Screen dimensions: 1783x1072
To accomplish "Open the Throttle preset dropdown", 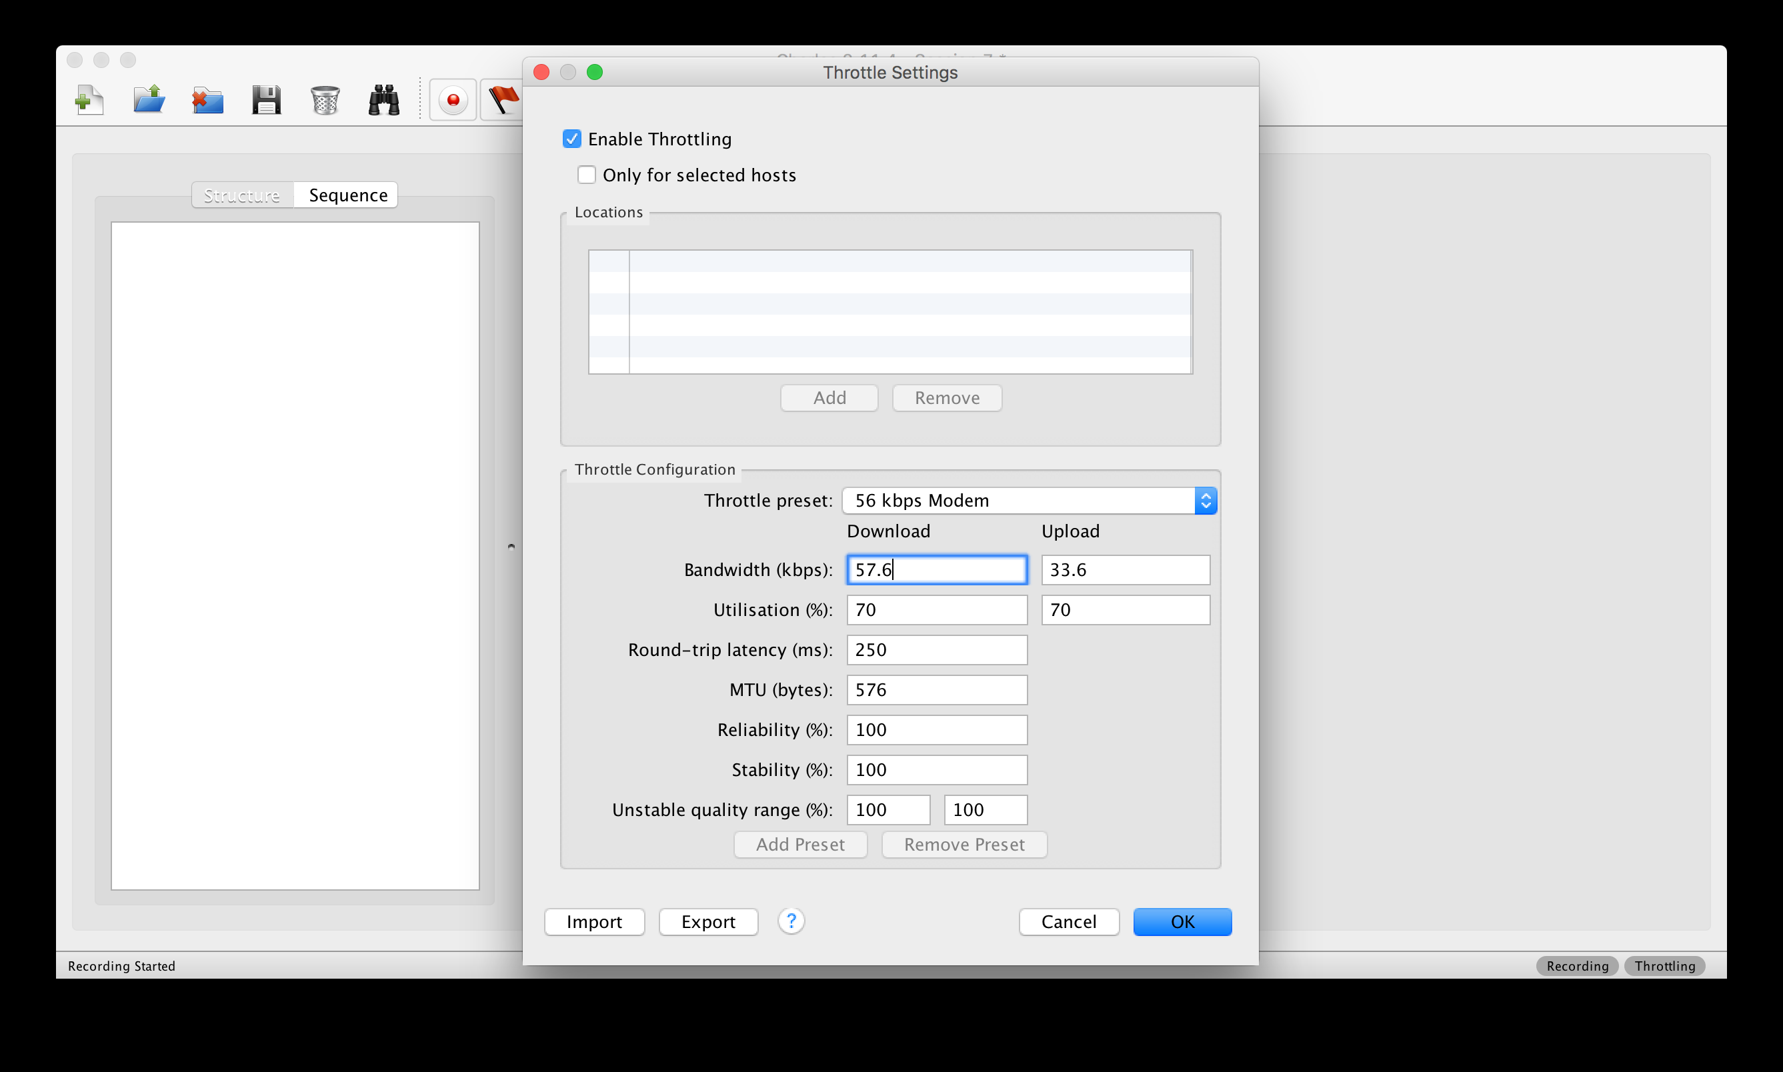I will [1019, 501].
